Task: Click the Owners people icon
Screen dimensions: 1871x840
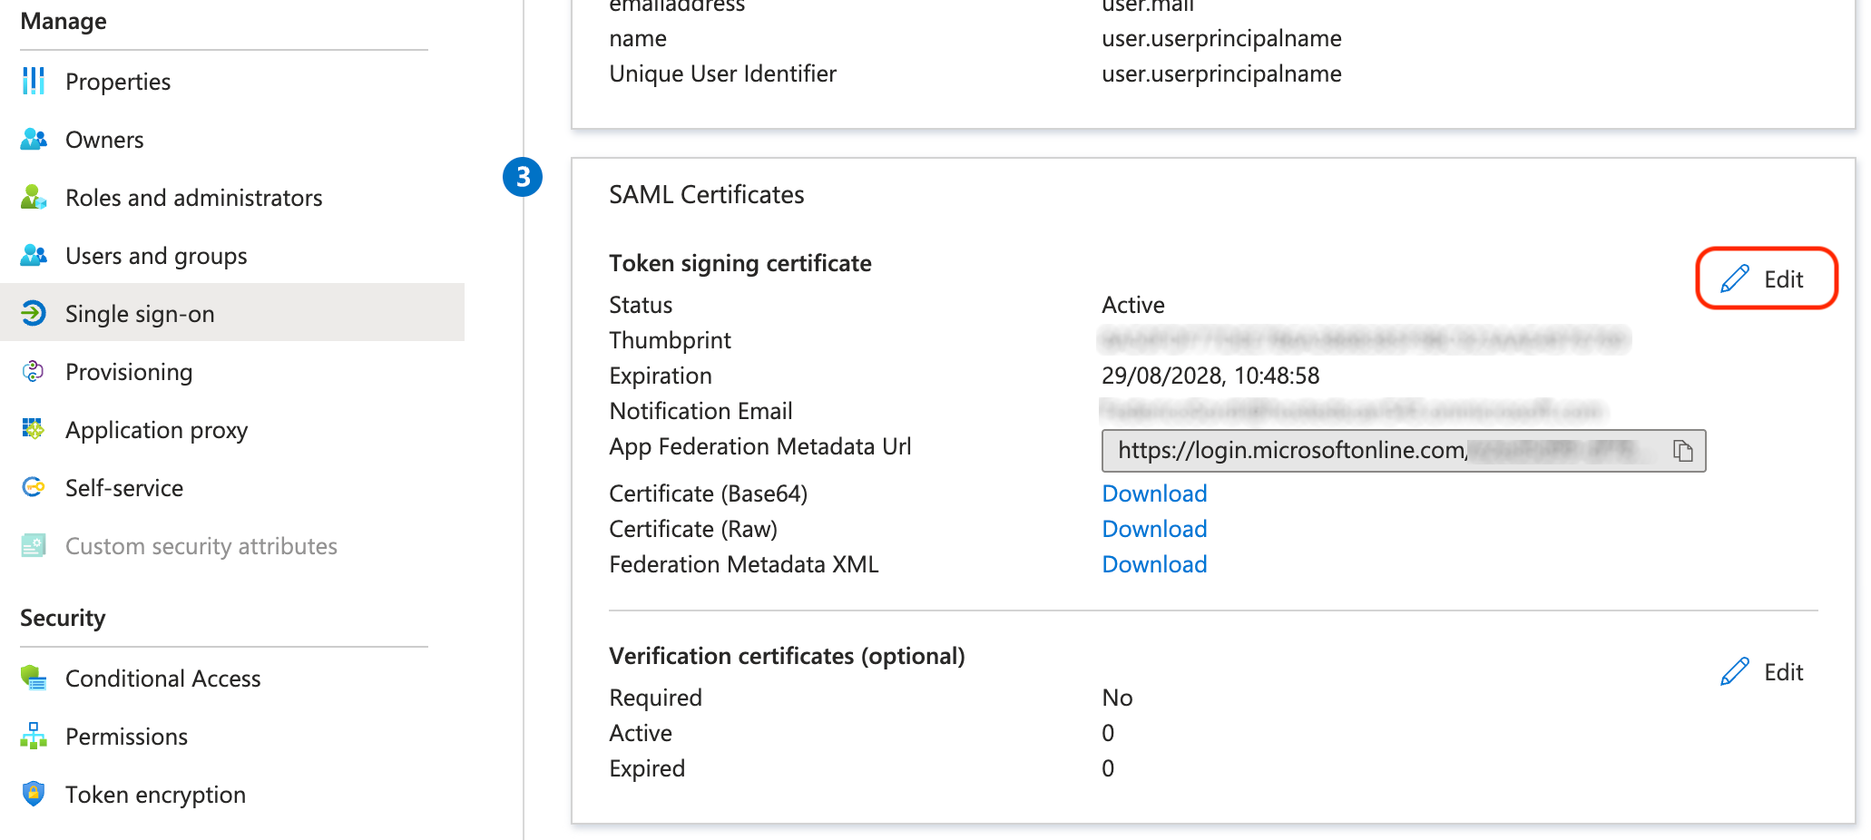Action: tap(34, 140)
